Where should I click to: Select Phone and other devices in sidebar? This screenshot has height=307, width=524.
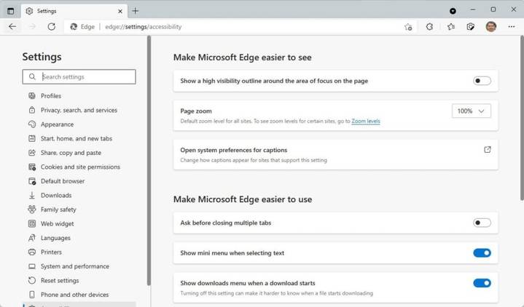(74, 295)
